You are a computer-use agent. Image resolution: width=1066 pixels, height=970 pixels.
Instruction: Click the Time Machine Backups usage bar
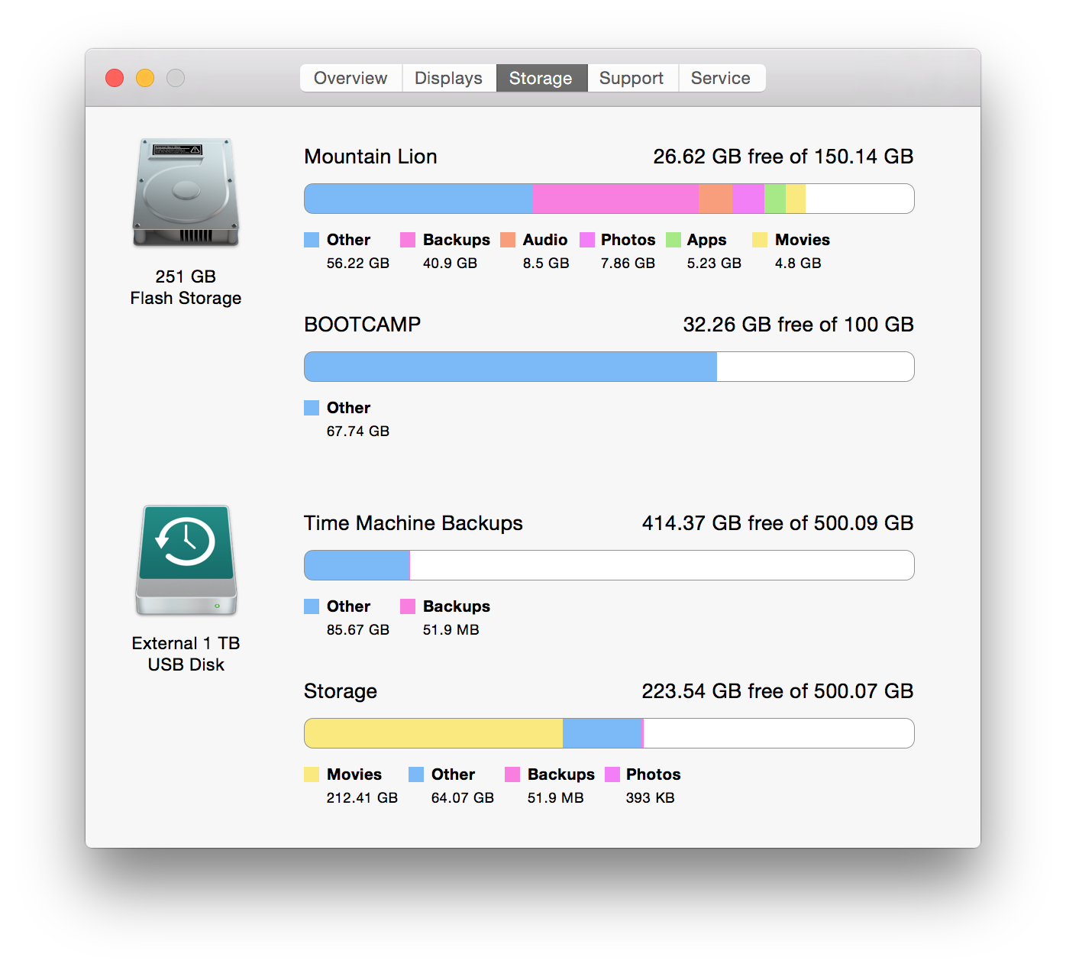(609, 565)
